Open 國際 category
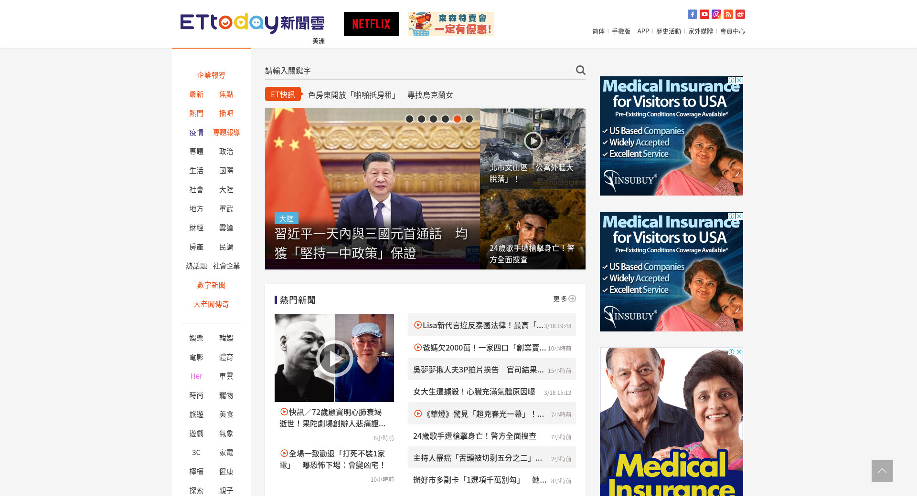The height and width of the screenshot is (496, 917). click(x=226, y=171)
